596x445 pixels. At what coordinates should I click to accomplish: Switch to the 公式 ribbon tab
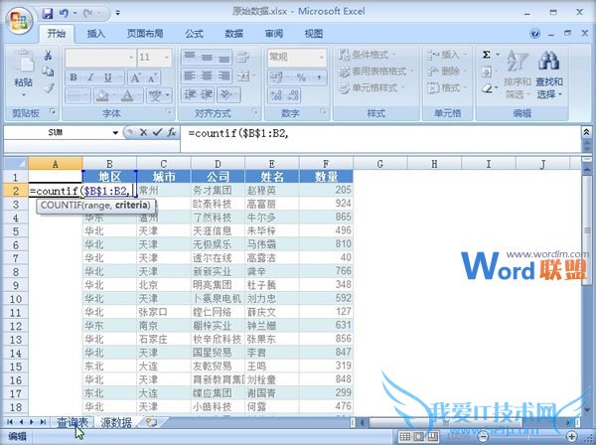[x=194, y=34]
